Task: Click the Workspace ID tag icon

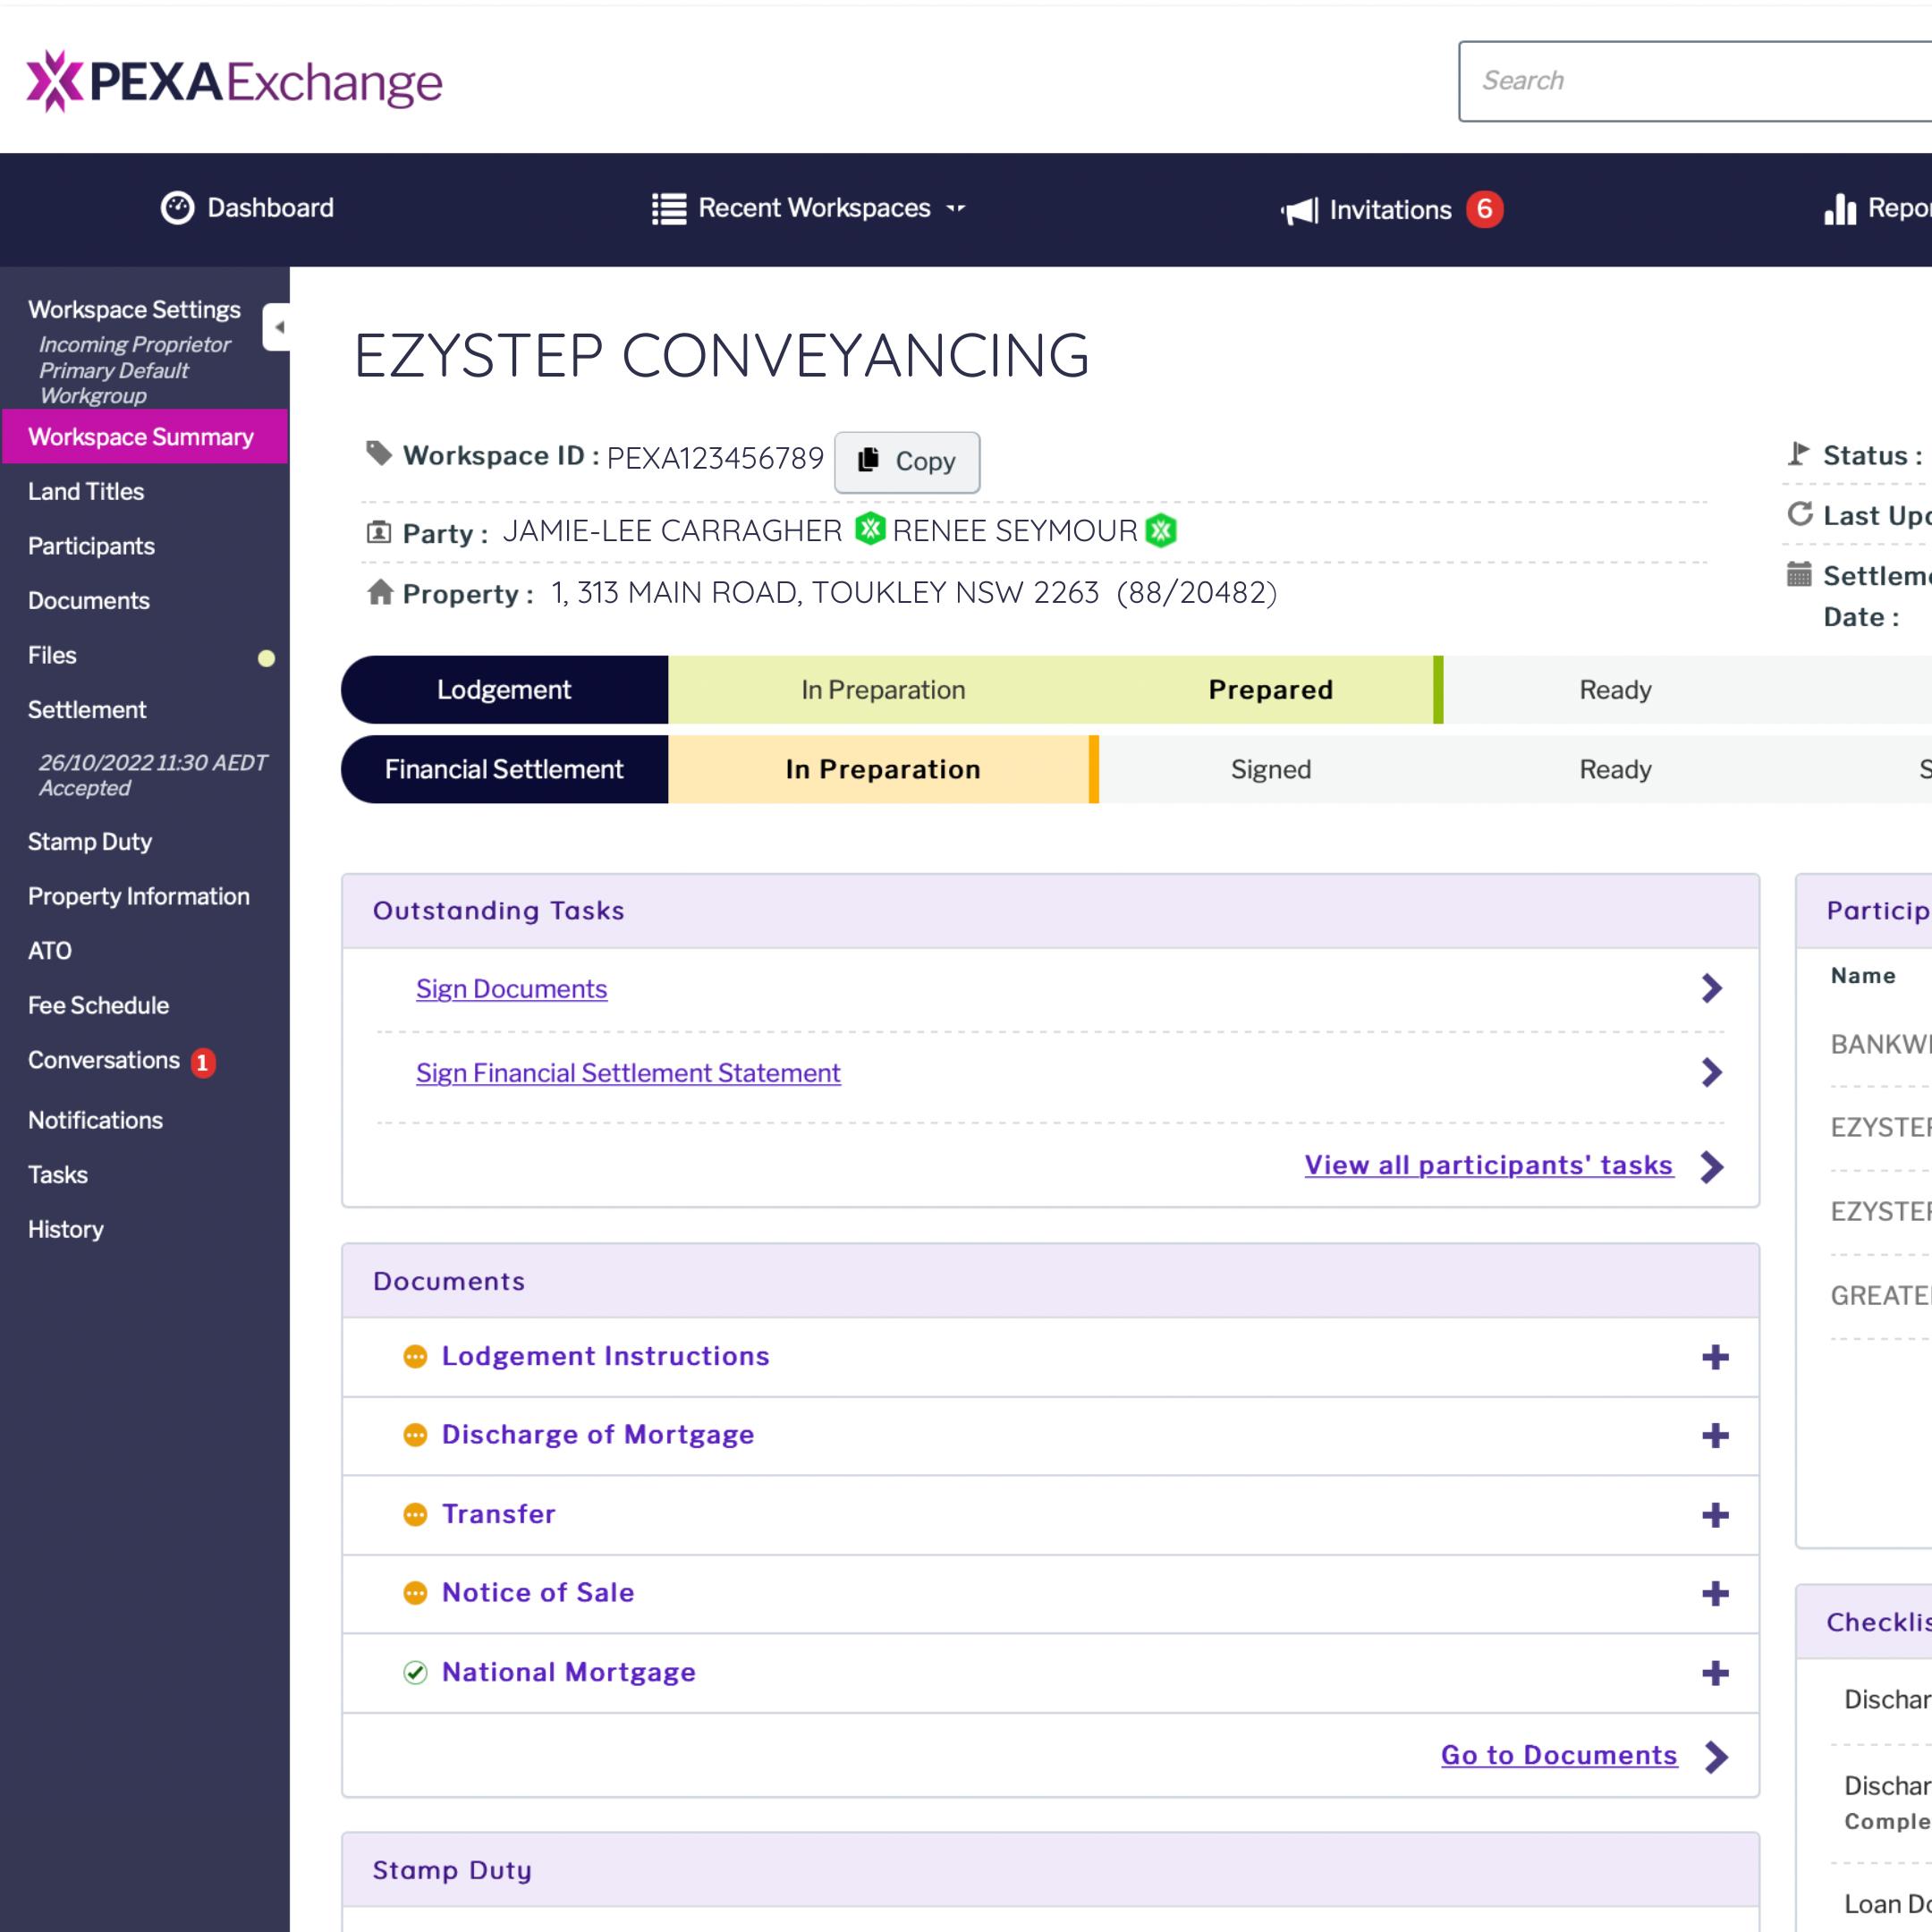Action: [379, 454]
